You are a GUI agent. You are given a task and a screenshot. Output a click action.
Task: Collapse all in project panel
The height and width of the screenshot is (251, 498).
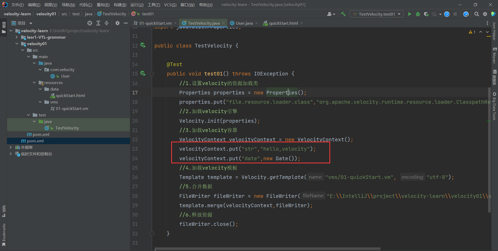(x=107, y=23)
